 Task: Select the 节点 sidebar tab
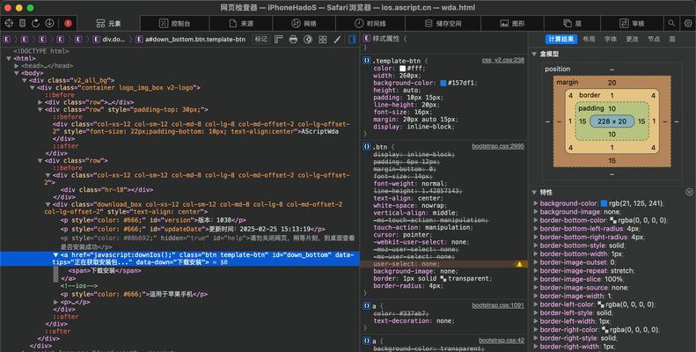(654, 39)
